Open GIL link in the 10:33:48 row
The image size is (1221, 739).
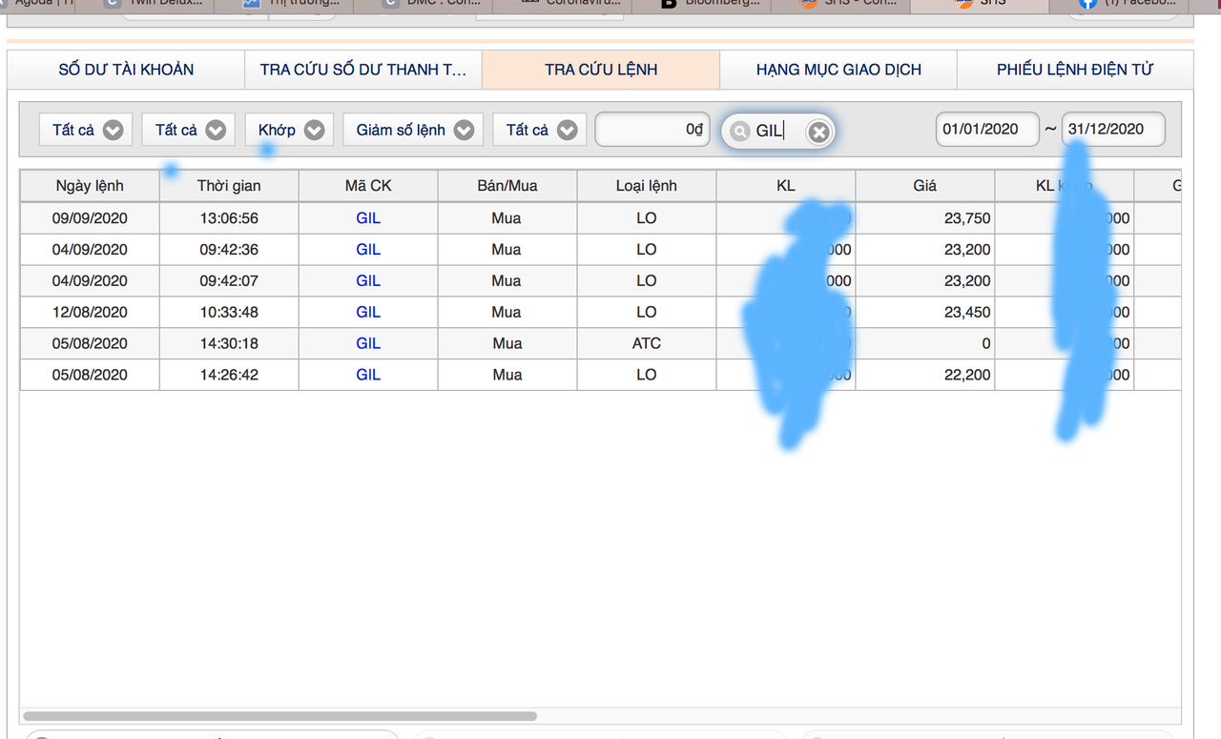368,312
